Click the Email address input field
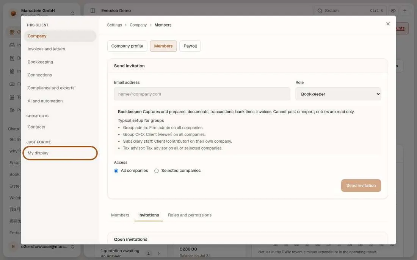This screenshot has height=260, width=417. coord(202,94)
